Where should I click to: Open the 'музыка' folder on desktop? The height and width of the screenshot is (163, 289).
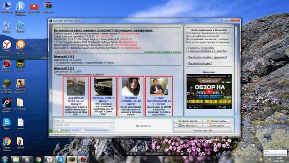tap(20, 143)
